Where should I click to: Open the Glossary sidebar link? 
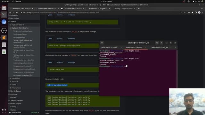pyautogui.click(x=13, y=107)
